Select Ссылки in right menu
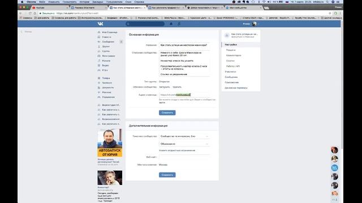 230,61
